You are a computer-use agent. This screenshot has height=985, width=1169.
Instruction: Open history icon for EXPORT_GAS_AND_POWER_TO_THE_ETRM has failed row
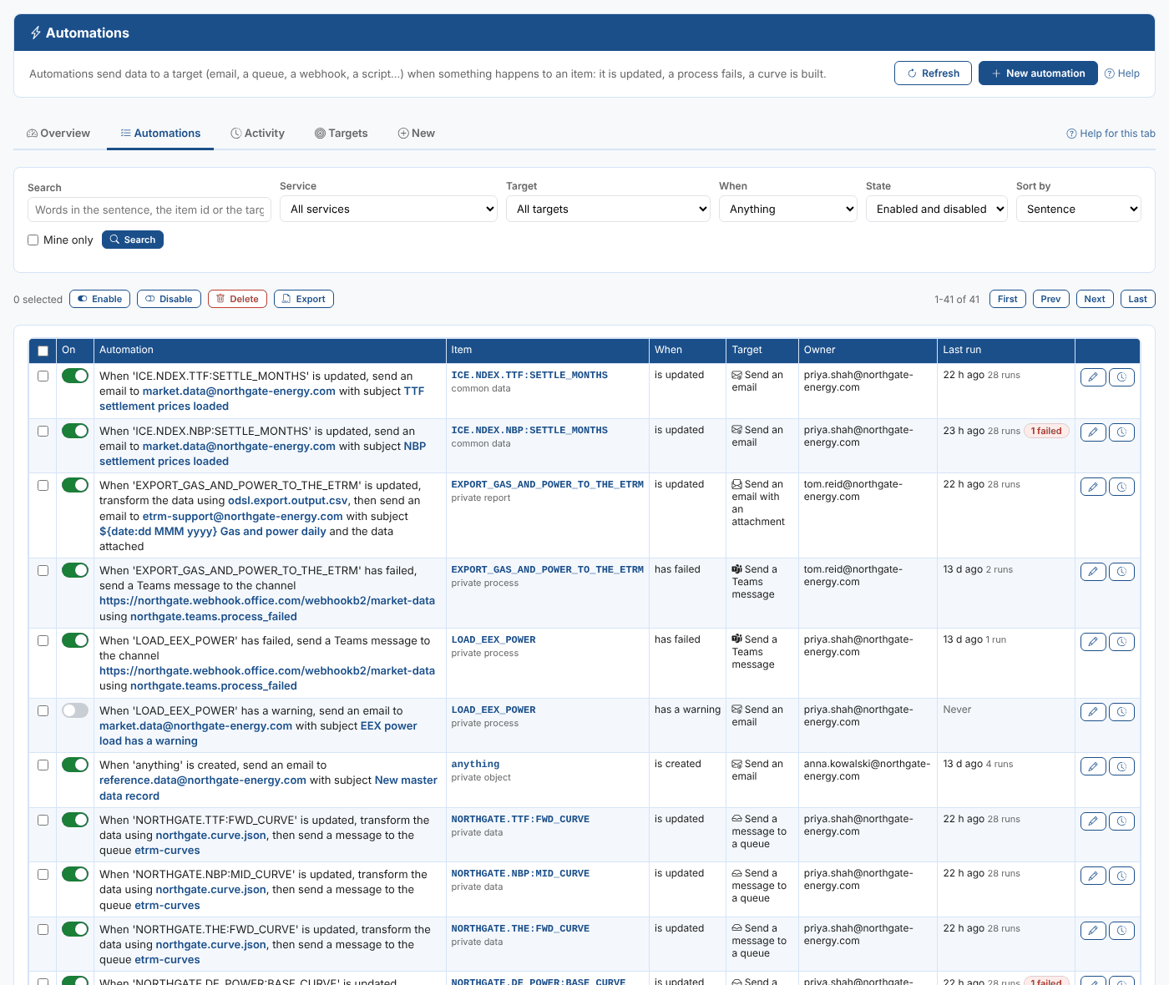(1121, 572)
